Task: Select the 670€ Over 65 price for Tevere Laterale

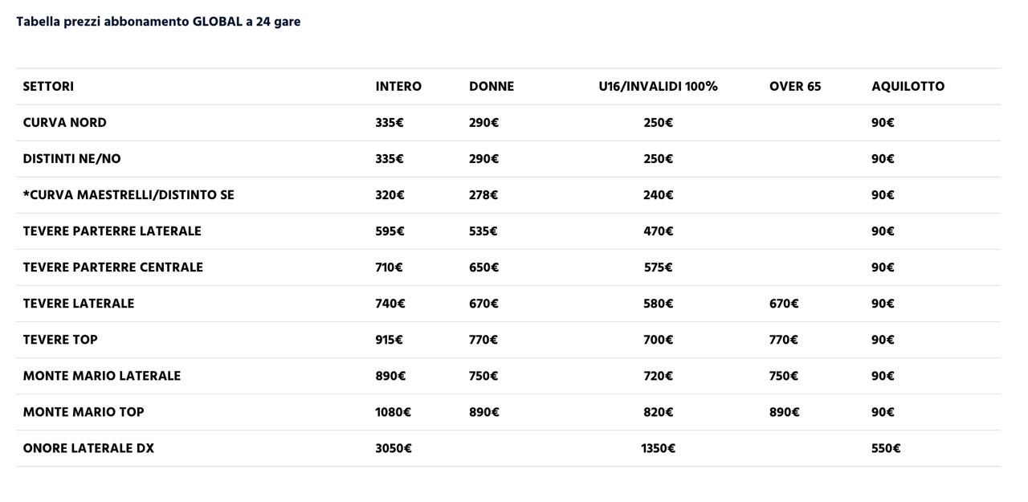Action: 784,304
